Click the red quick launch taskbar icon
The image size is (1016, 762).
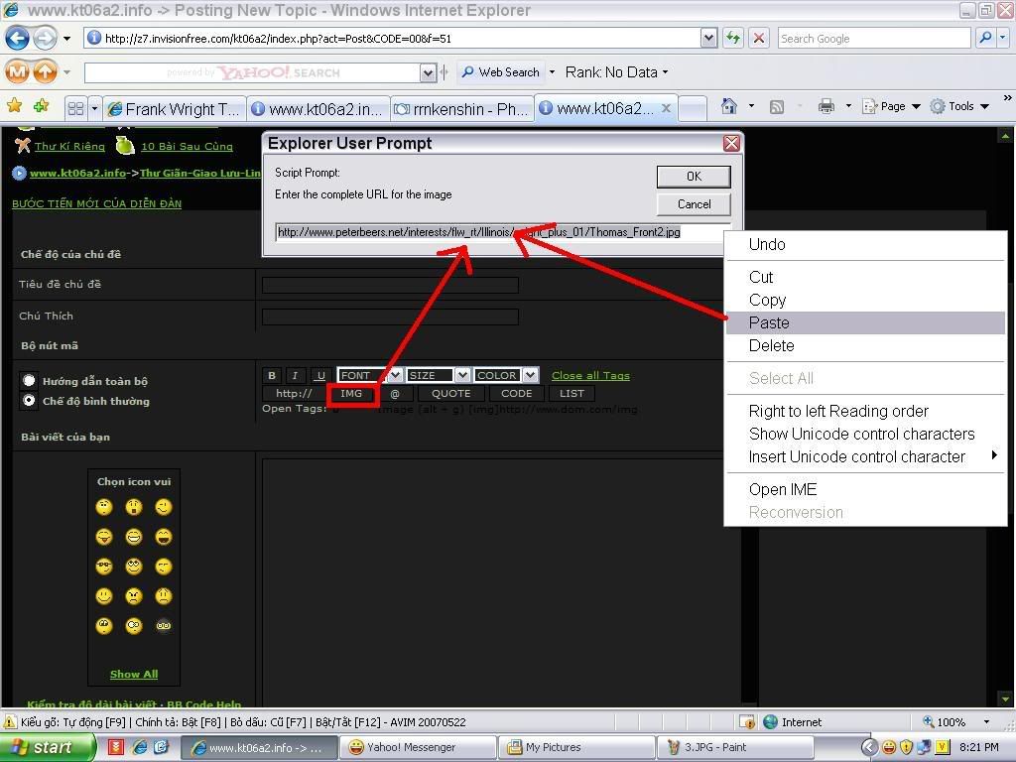click(116, 747)
